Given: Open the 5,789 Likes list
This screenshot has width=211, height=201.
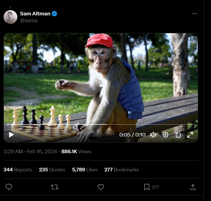Looking at the screenshot, I should (85, 170).
